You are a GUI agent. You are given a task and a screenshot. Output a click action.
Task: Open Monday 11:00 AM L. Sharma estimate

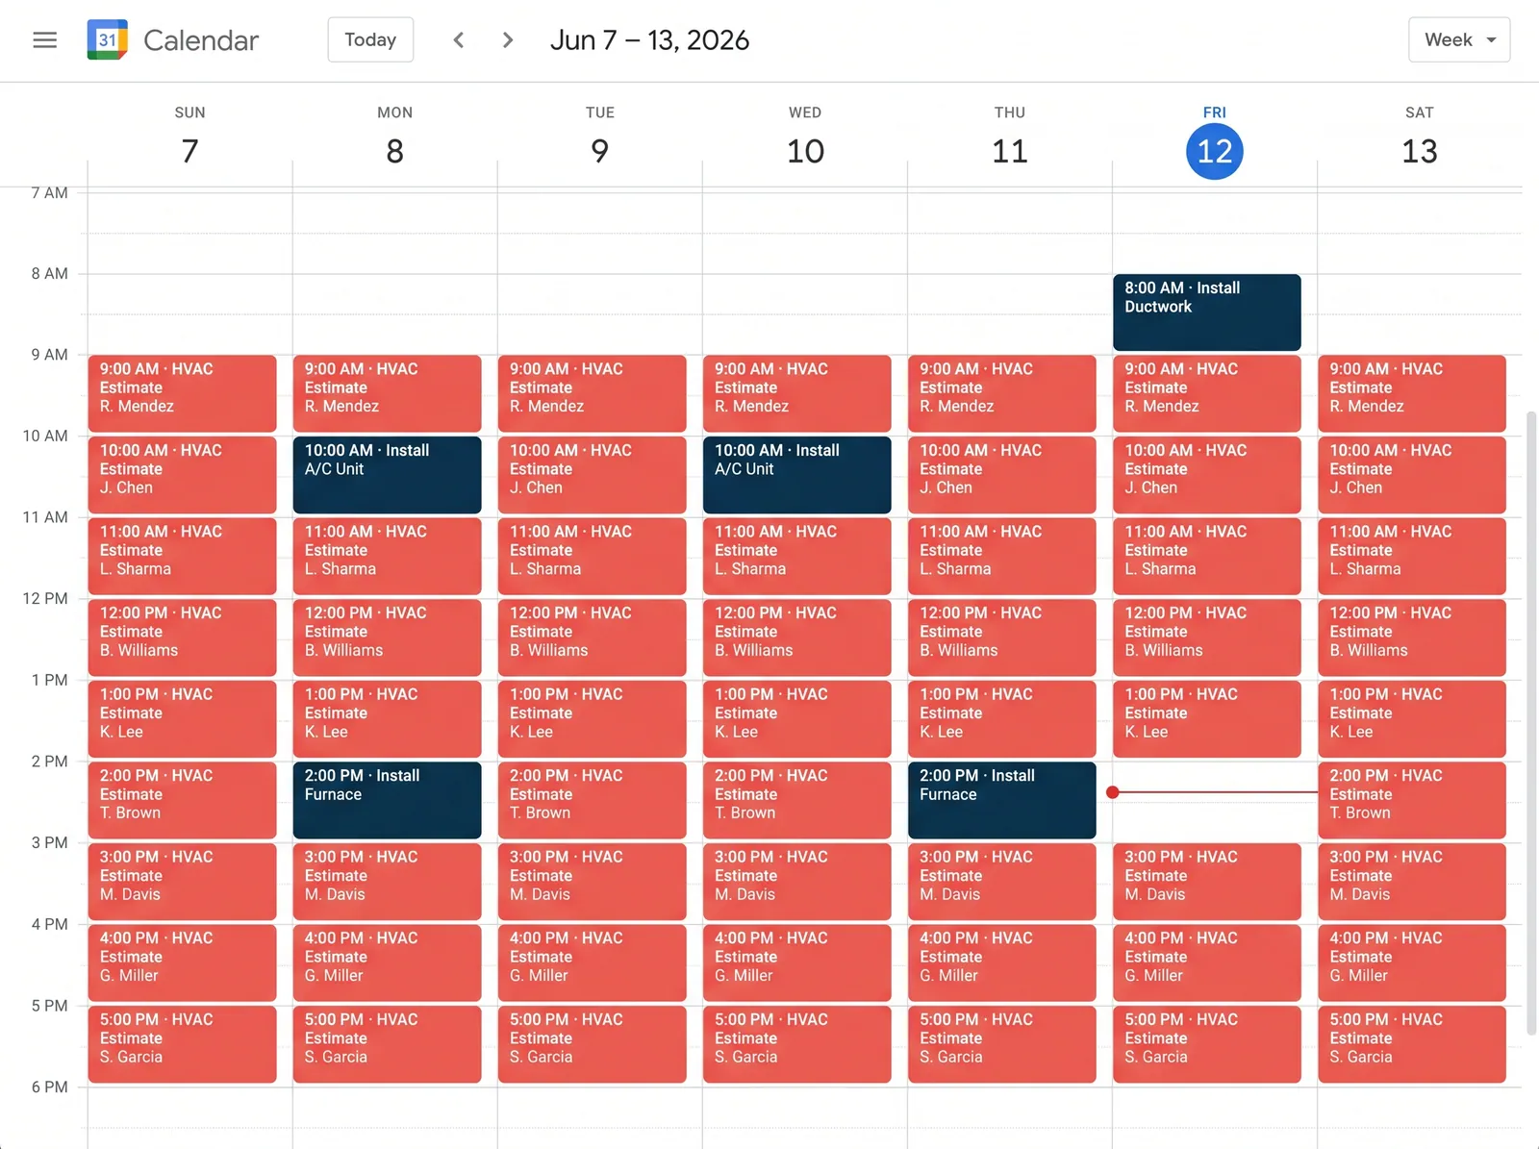click(387, 556)
